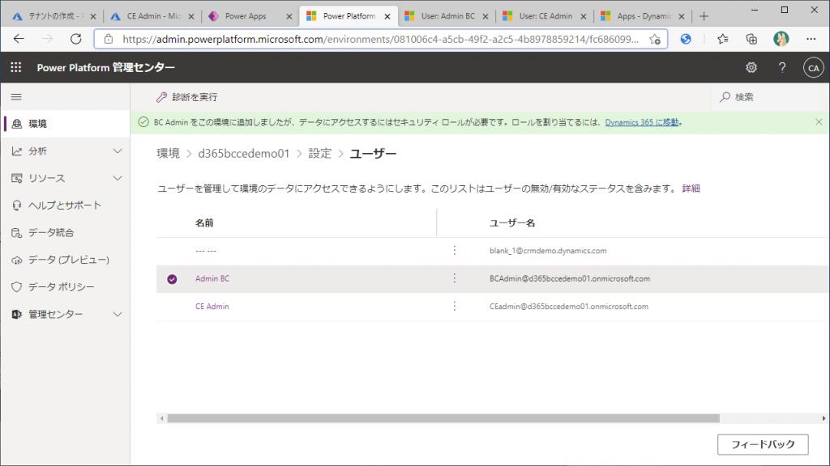Add page to favorites star icon
Screen dimensions: 830x466
pos(655,39)
